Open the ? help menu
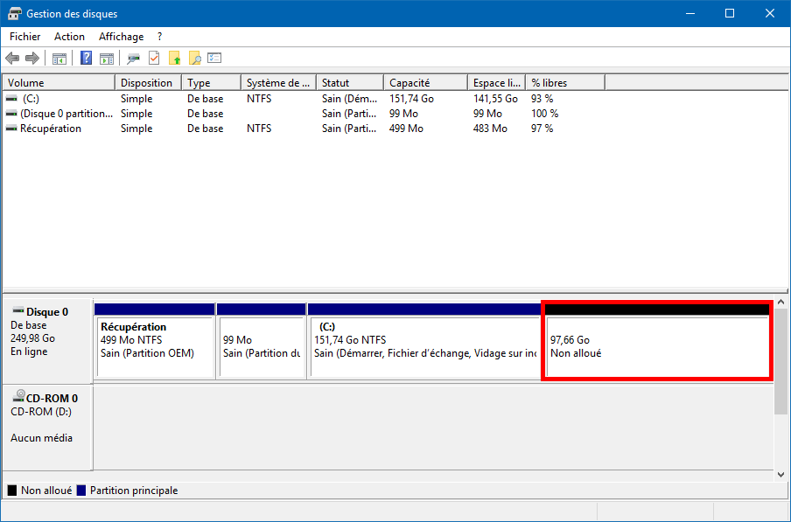The width and height of the screenshot is (791, 522). click(159, 36)
